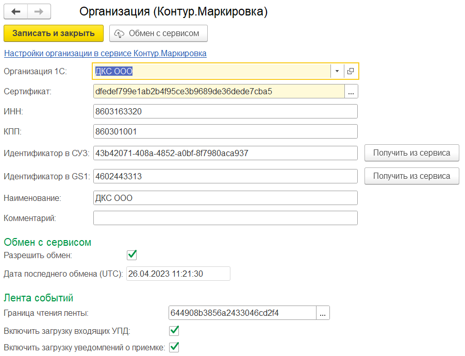Open the ellipsis button for Граница чтения ленты

(323, 313)
